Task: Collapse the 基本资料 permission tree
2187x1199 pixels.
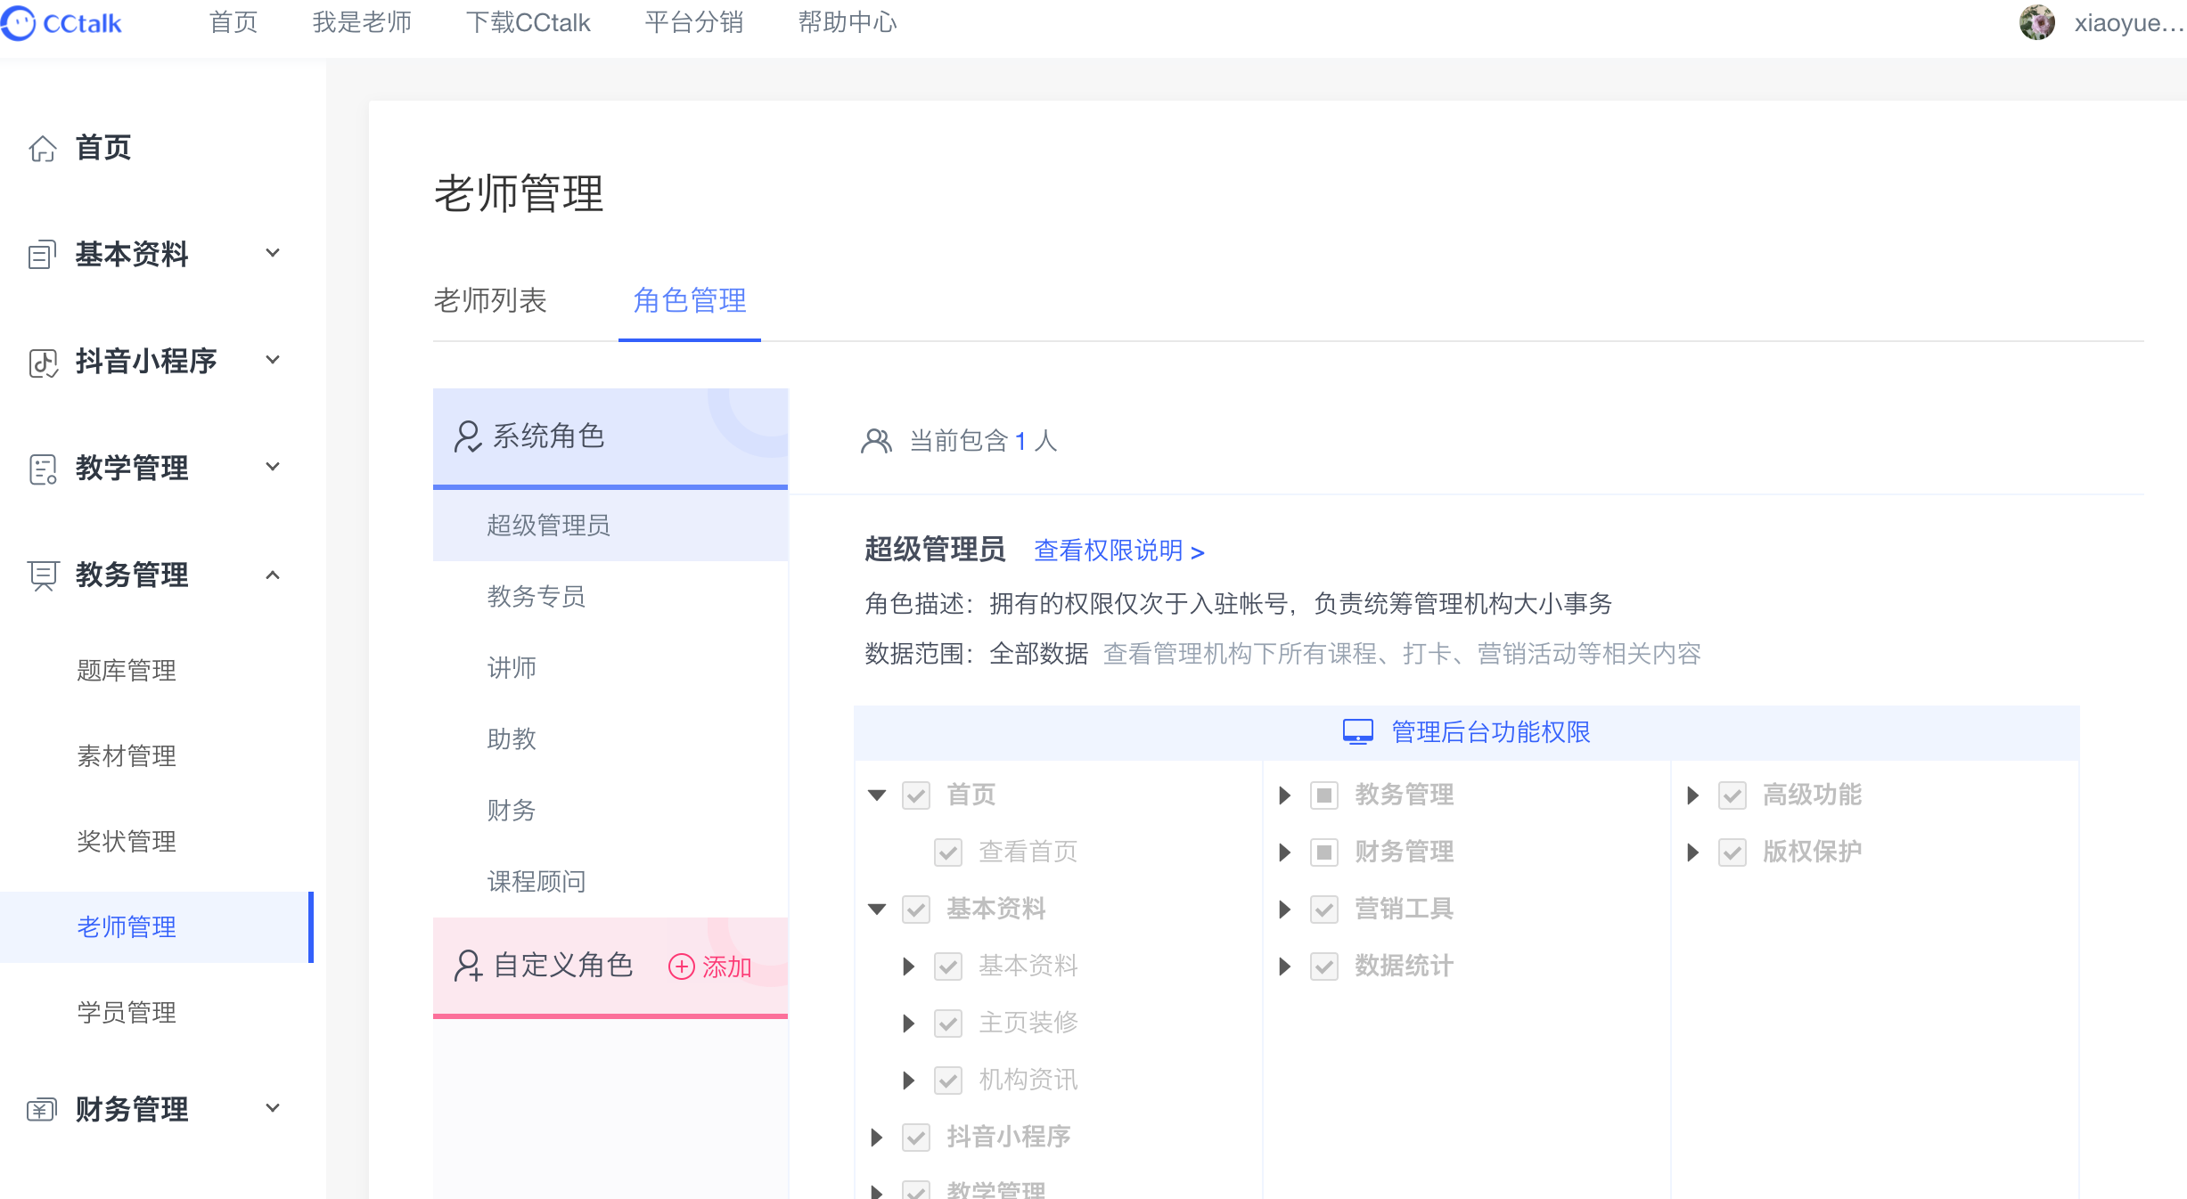Action: click(x=877, y=909)
